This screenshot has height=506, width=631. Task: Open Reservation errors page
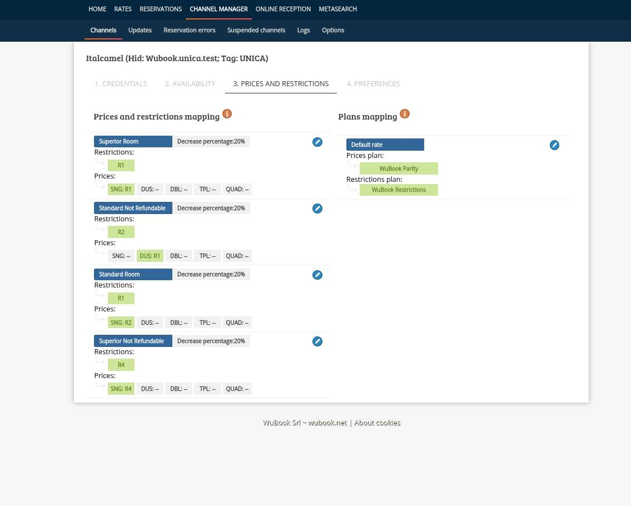tap(190, 30)
